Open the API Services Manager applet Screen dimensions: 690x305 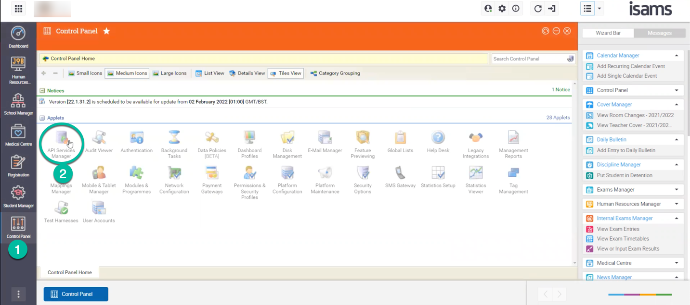point(62,138)
